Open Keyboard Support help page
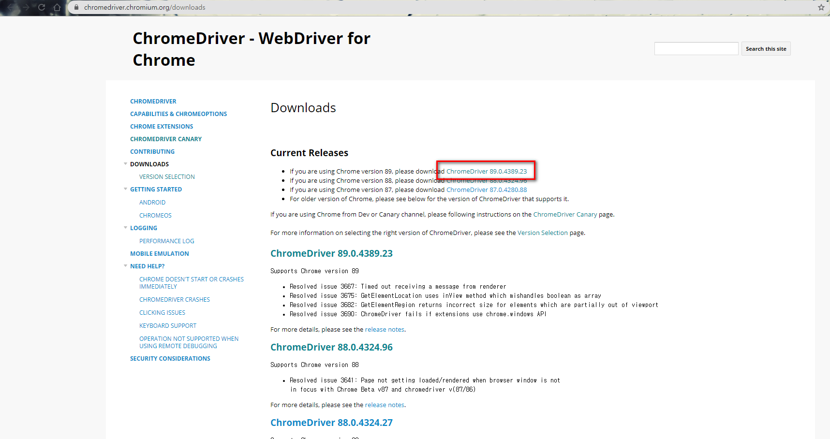This screenshot has width=830, height=439. coord(168,325)
